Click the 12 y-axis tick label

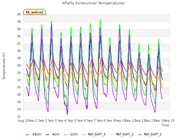coord(19,116)
